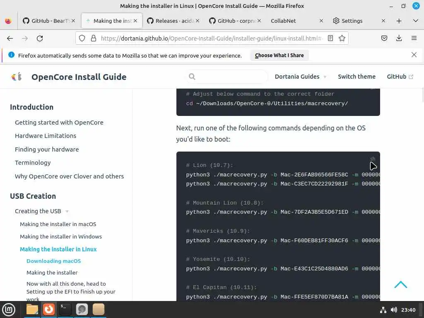Click the Firefox View icon in tab bar
Viewport: 424px width, 318px height.
[8, 21]
